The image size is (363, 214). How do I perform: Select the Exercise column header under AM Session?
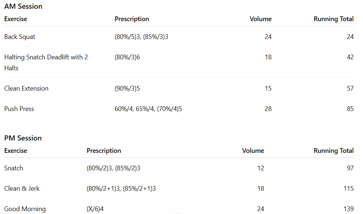point(16,19)
